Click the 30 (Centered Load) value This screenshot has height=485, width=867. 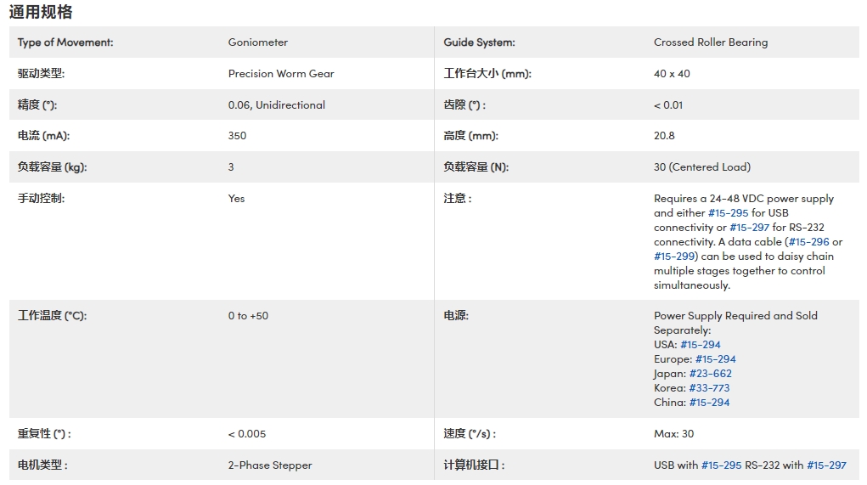coord(701,167)
